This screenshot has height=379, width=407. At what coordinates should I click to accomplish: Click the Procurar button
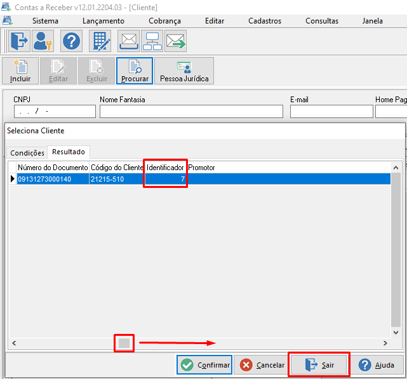click(x=135, y=71)
